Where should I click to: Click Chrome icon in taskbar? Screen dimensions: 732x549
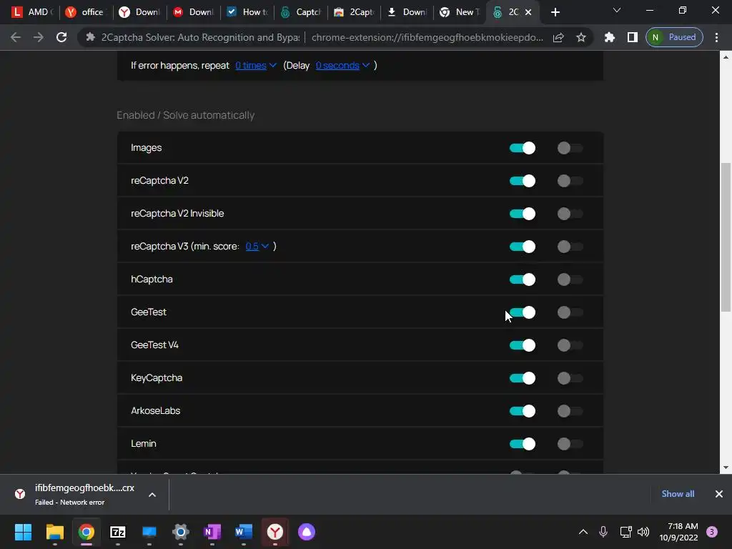86,532
